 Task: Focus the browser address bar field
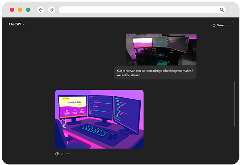tap(142, 10)
